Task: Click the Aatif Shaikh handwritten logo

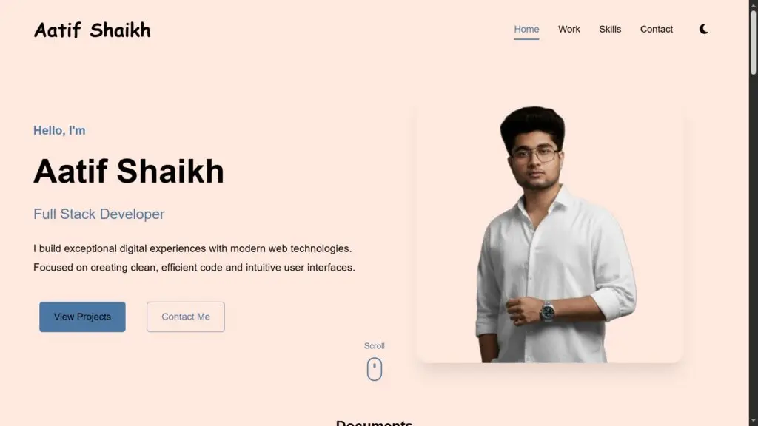Action: pyautogui.click(x=92, y=30)
